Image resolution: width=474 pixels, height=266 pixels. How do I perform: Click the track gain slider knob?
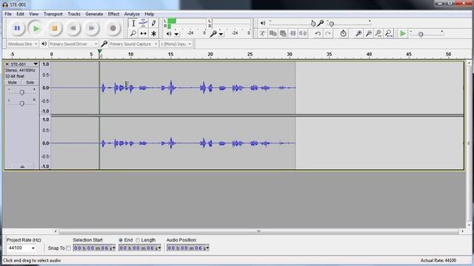(x=21, y=92)
